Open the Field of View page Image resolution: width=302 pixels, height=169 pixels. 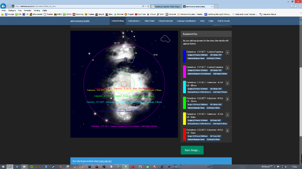pyautogui.click(x=118, y=21)
